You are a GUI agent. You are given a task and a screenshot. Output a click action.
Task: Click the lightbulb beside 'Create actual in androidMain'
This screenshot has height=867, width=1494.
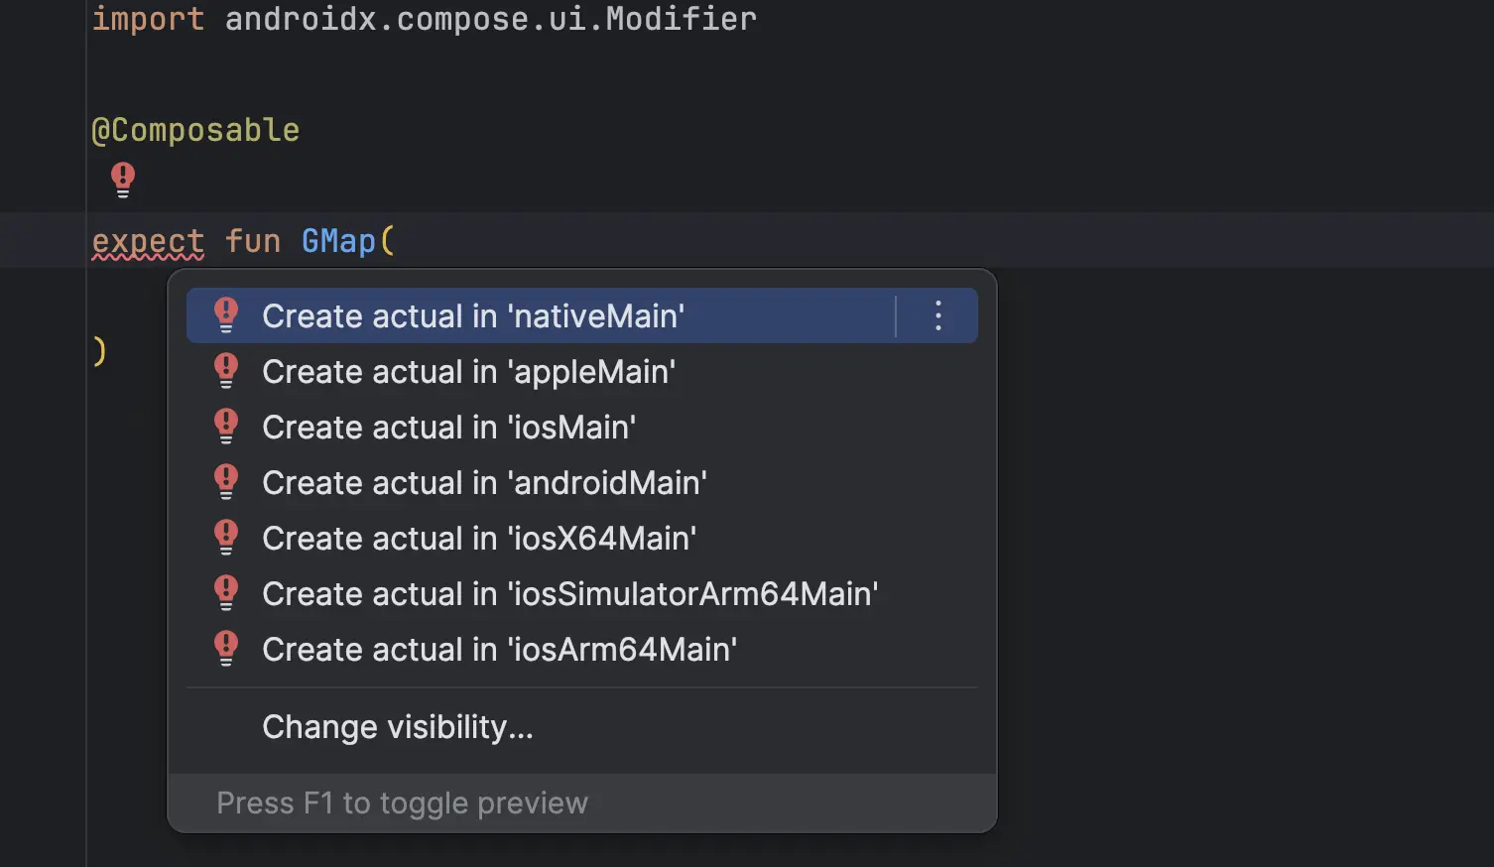[226, 481]
